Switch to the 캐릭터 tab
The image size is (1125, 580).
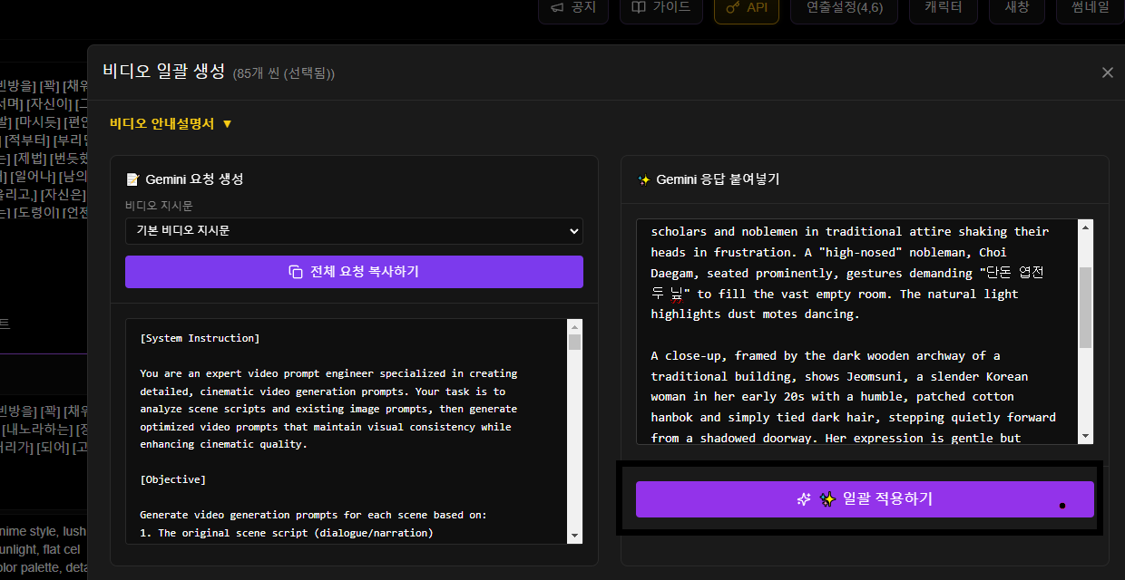pos(943,8)
